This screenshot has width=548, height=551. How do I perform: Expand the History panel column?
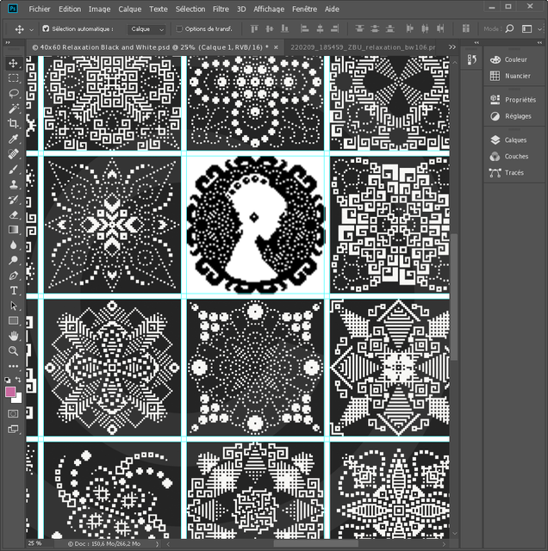476,43
